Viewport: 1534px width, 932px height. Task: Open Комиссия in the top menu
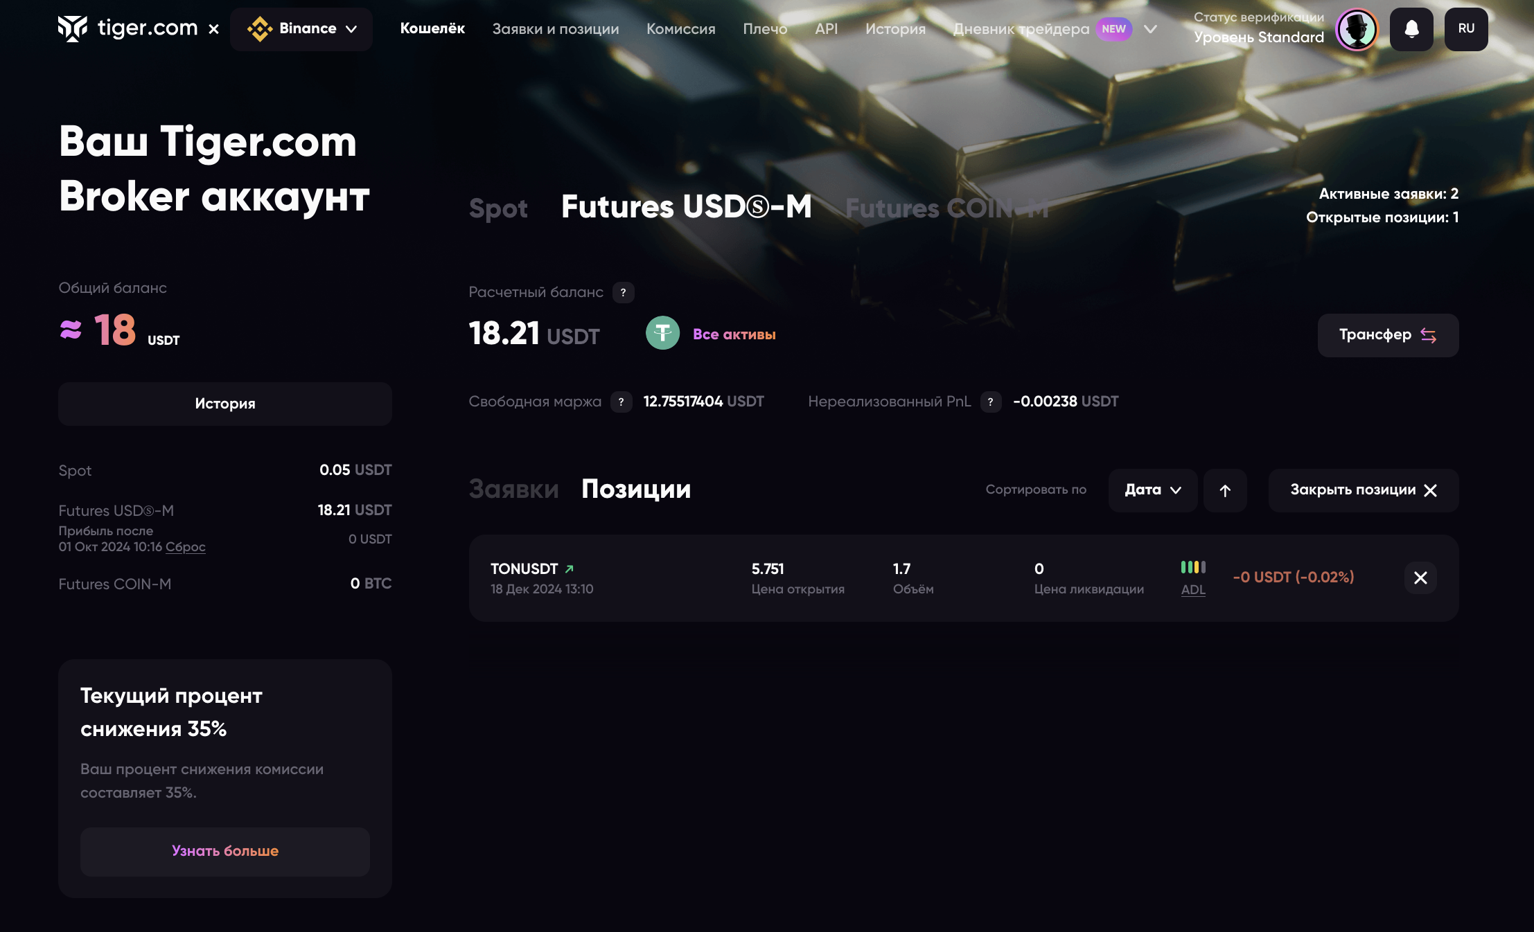pyautogui.click(x=680, y=29)
